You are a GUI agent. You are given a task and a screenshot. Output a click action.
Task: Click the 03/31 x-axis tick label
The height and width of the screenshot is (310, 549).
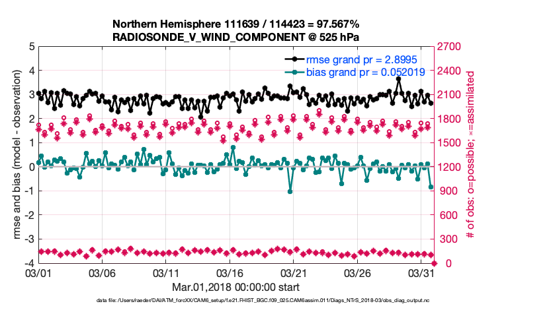421,272
